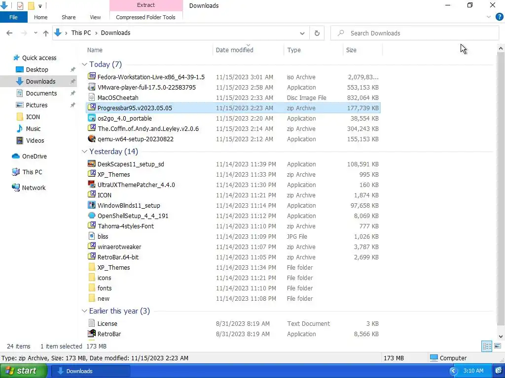Open the Share ribbon tab

(69, 17)
